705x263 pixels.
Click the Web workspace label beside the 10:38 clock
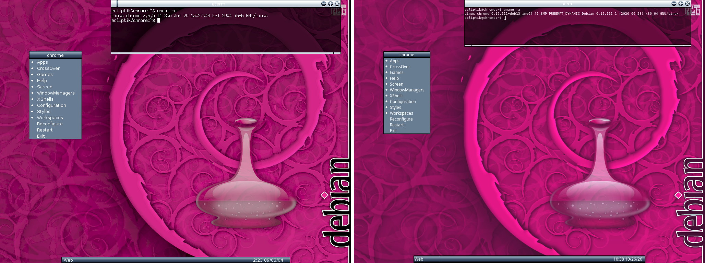coord(419,259)
